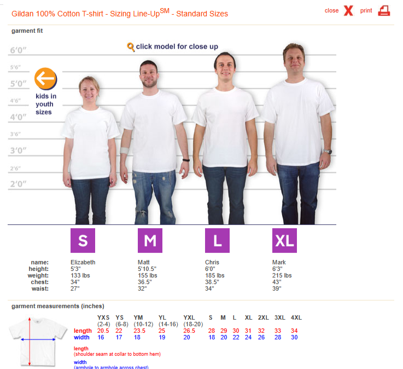Click the '(10-12)' age range text
This screenshot has width=403, height=369.
[143, 324]
